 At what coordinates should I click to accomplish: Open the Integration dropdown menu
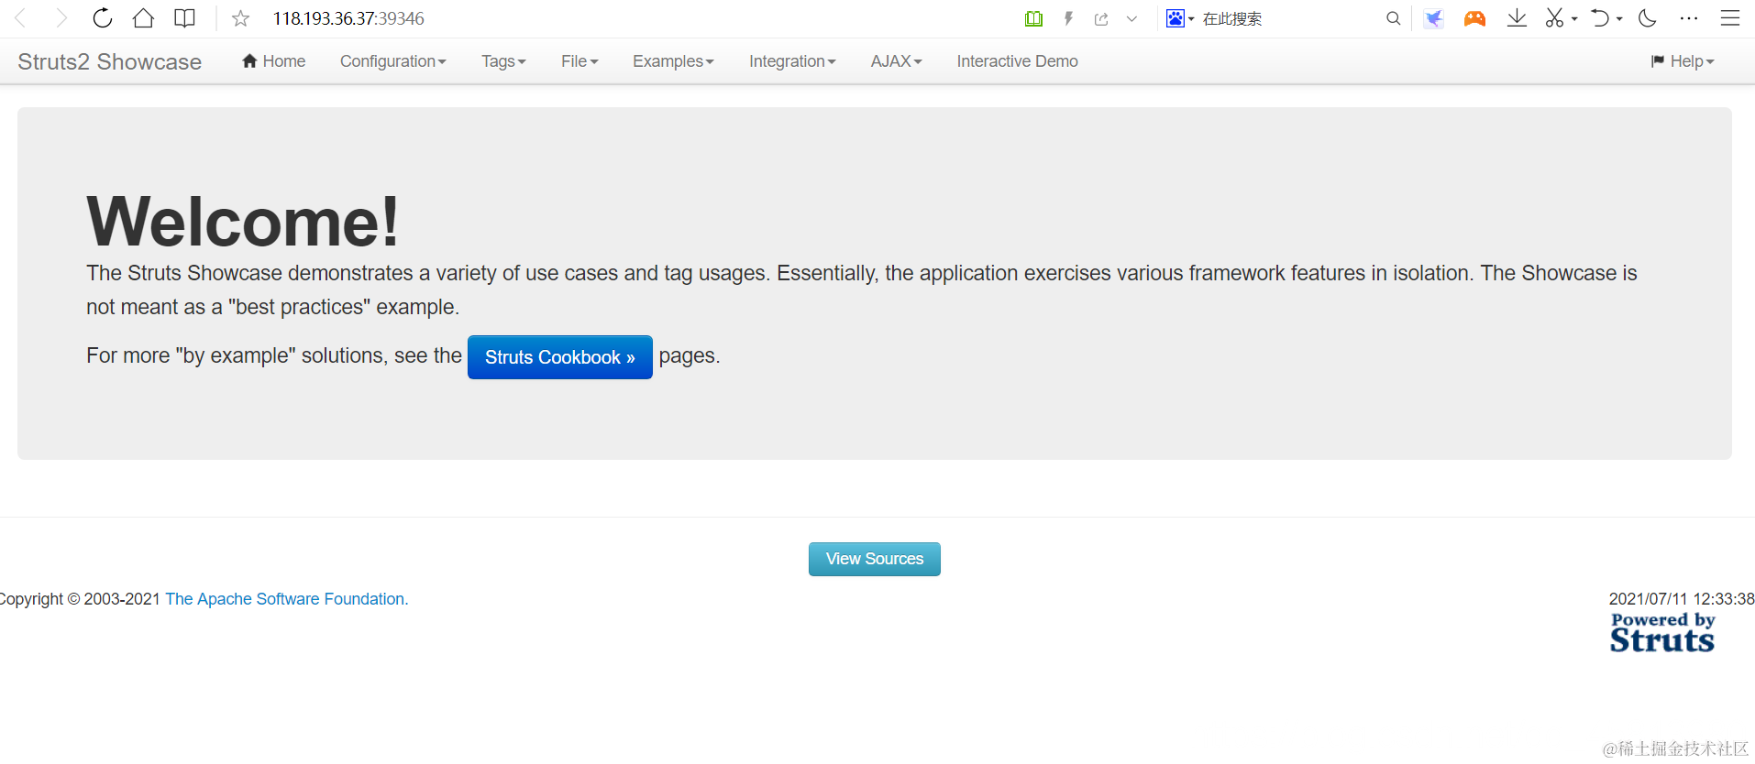pos(792,61)
